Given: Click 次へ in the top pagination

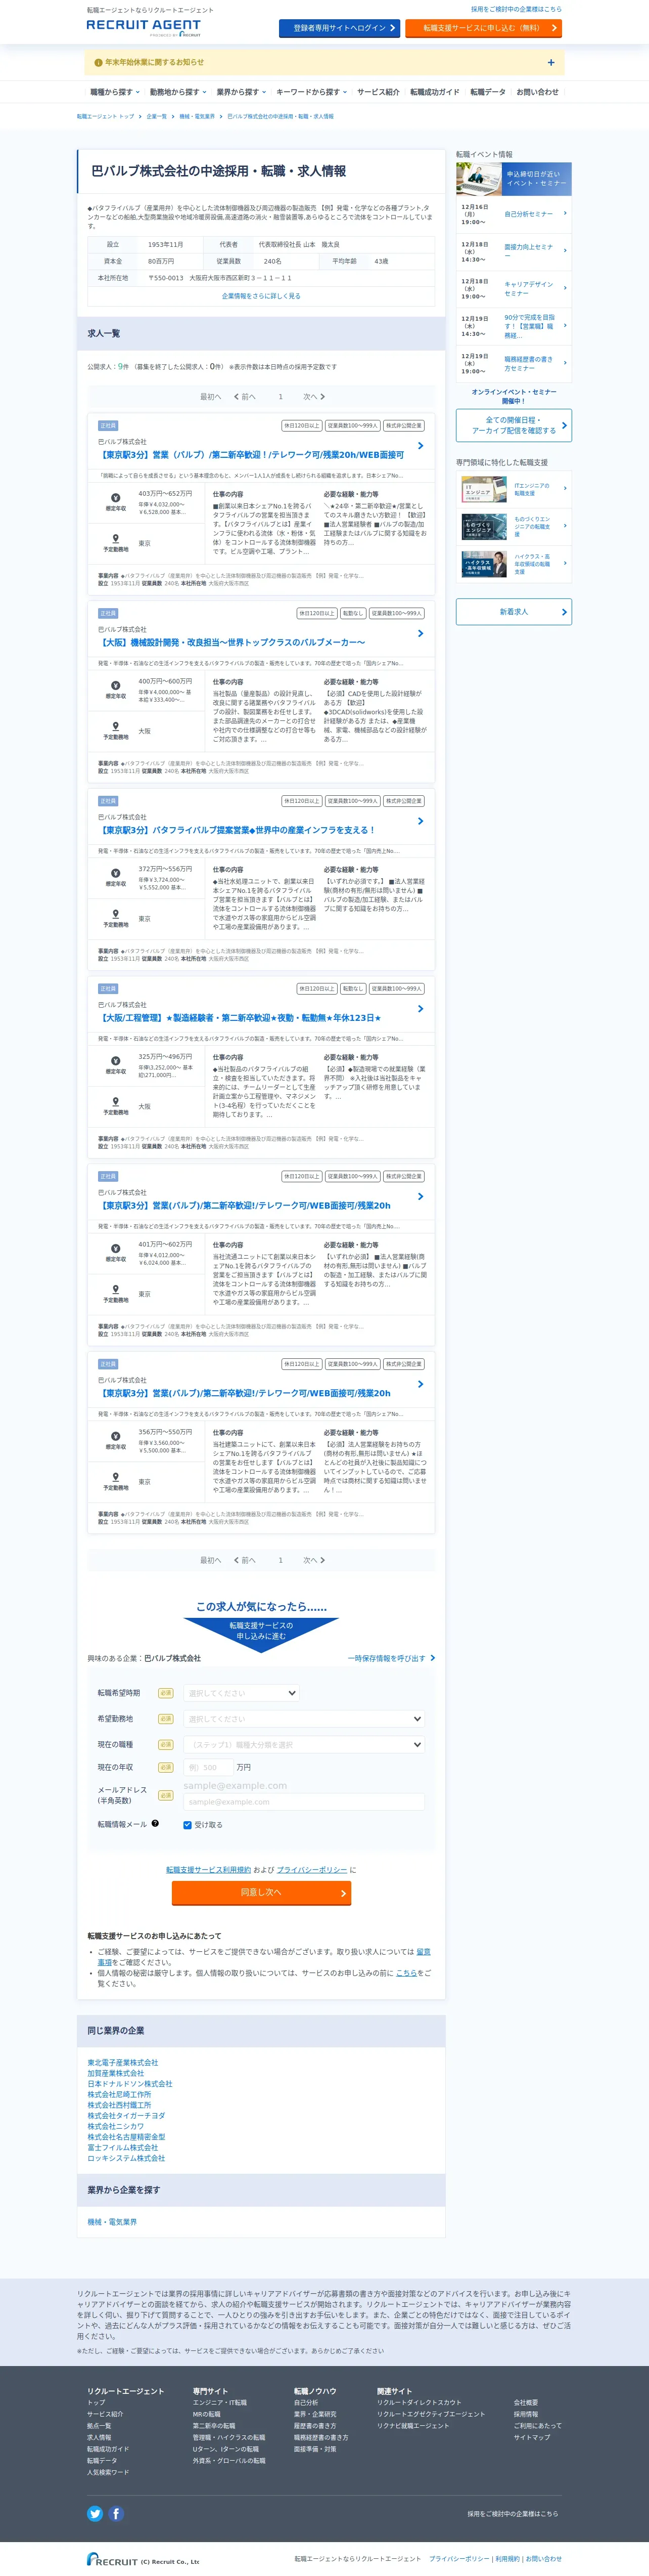Looking at the screenshot, I should click(x=313, y=397).
